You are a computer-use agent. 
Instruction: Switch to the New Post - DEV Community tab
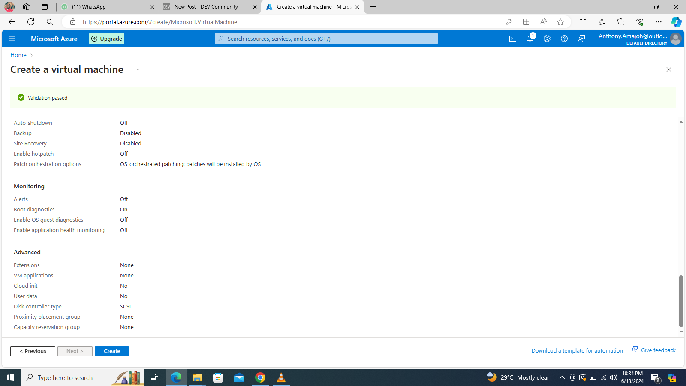click(x=210, y=7)
